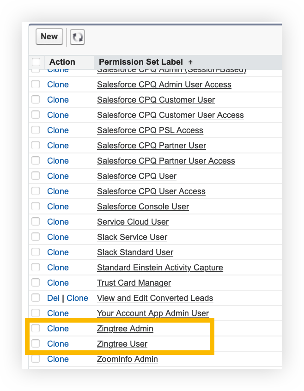Click the refresh icon next to New
This screenshot has height=391, width=304.
click(77, 37)
